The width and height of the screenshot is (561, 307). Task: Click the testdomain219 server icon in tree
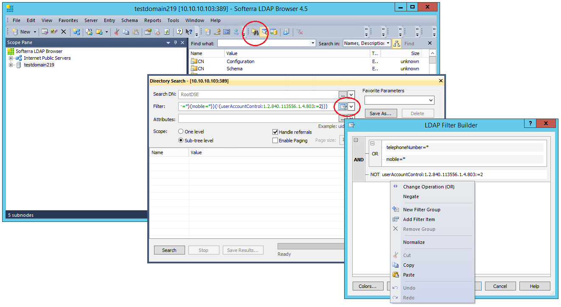click(x=19, y=65)
